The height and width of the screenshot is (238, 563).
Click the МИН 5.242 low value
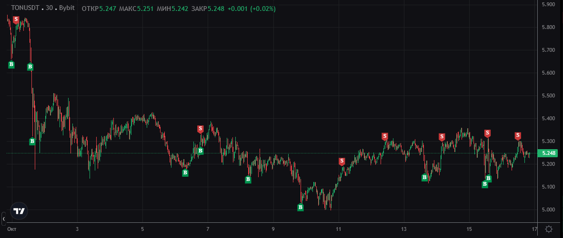point(173,9)
